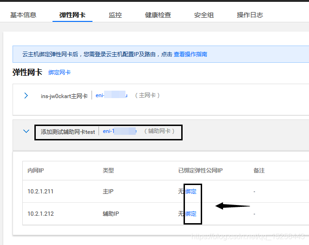Open the primary NIC eni- ID link

pos(112,95)
